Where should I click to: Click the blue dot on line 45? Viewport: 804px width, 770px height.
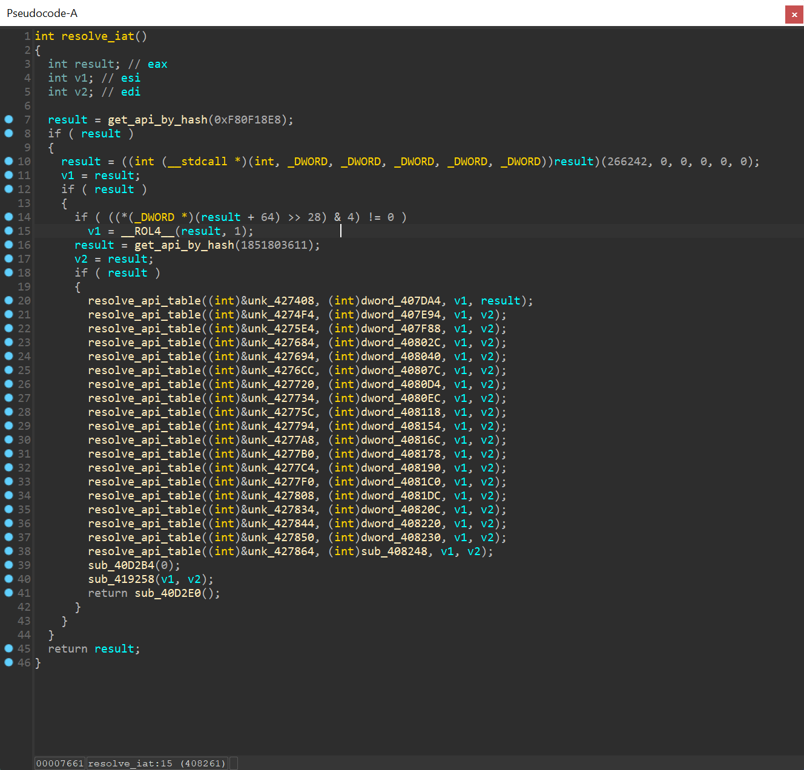[8, 648]
